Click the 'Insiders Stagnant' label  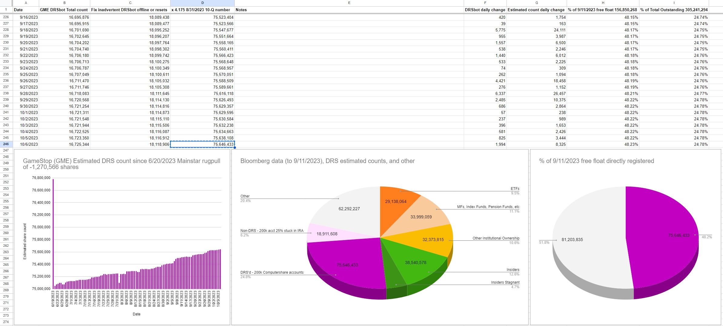click(505, 282)
